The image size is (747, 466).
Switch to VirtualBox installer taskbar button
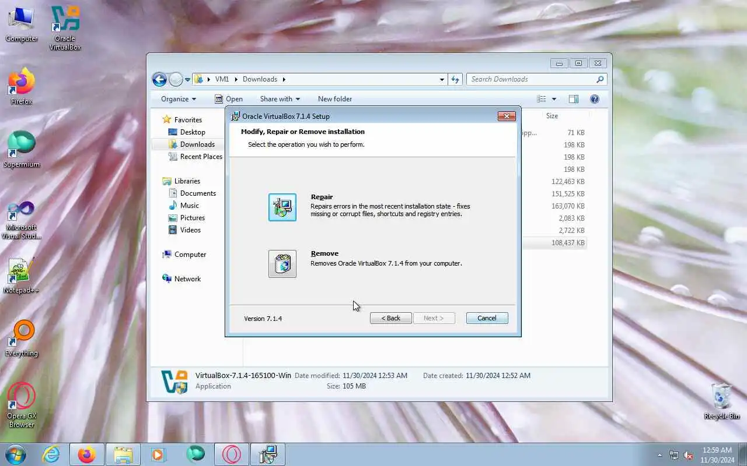pyautogui.click(x=268, y=454)
